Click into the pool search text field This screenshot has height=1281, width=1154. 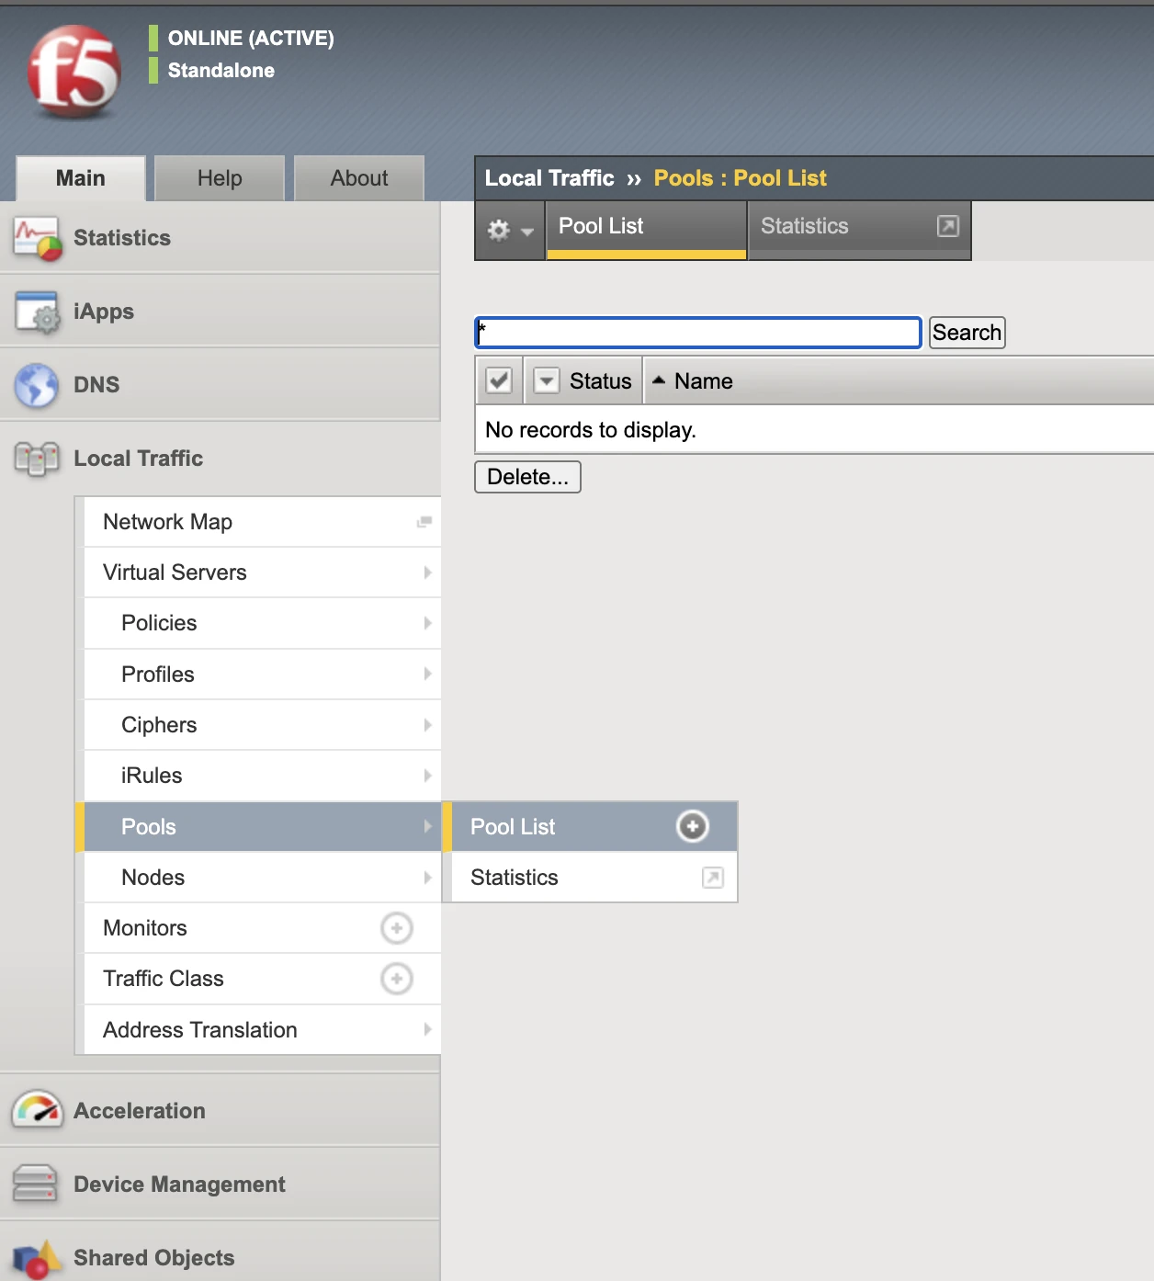pyautogui.click(x=698, y=333)
